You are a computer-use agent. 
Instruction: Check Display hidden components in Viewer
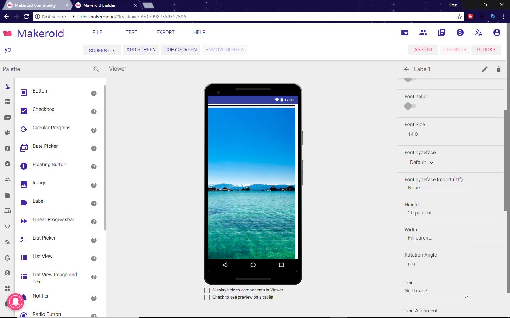point(207,290)
